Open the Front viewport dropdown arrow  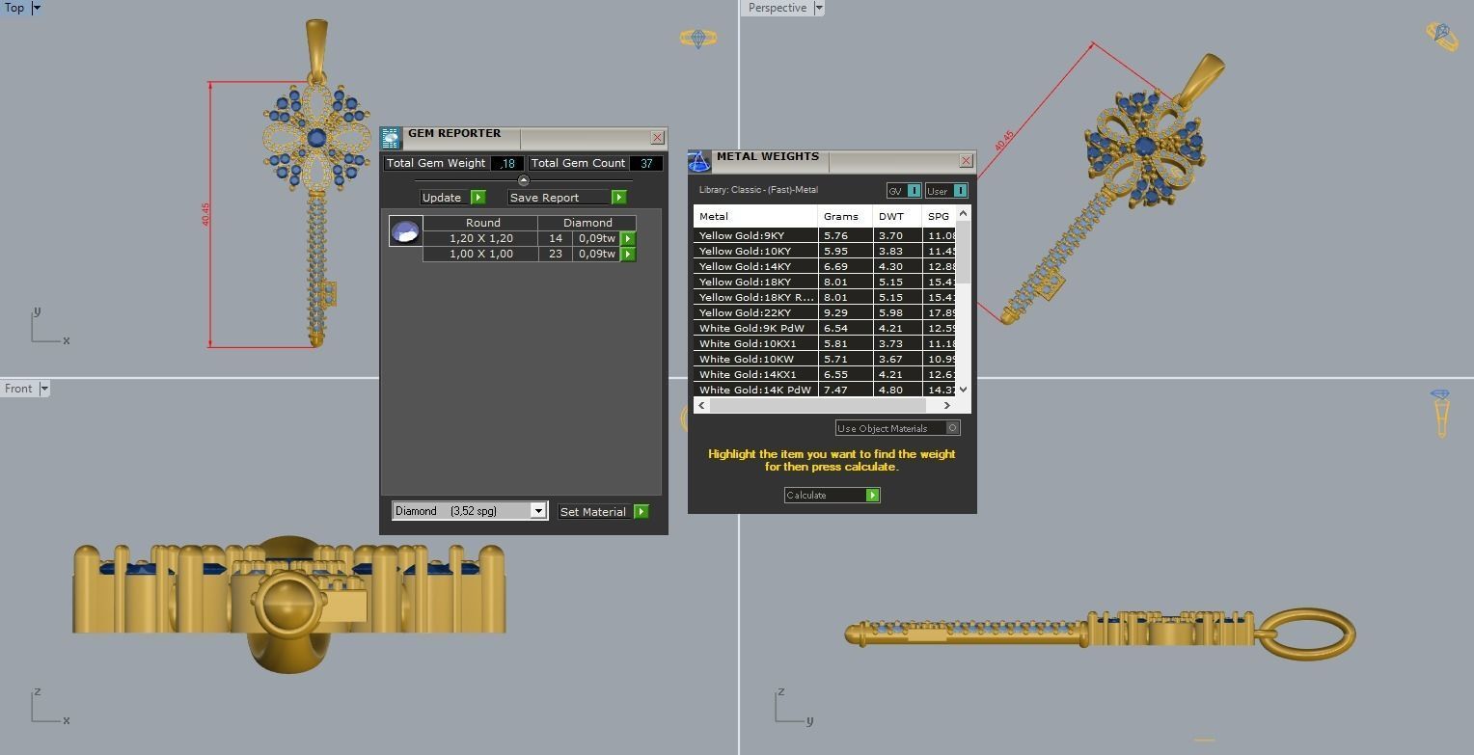pyautogui.click(x=43, y=389)
